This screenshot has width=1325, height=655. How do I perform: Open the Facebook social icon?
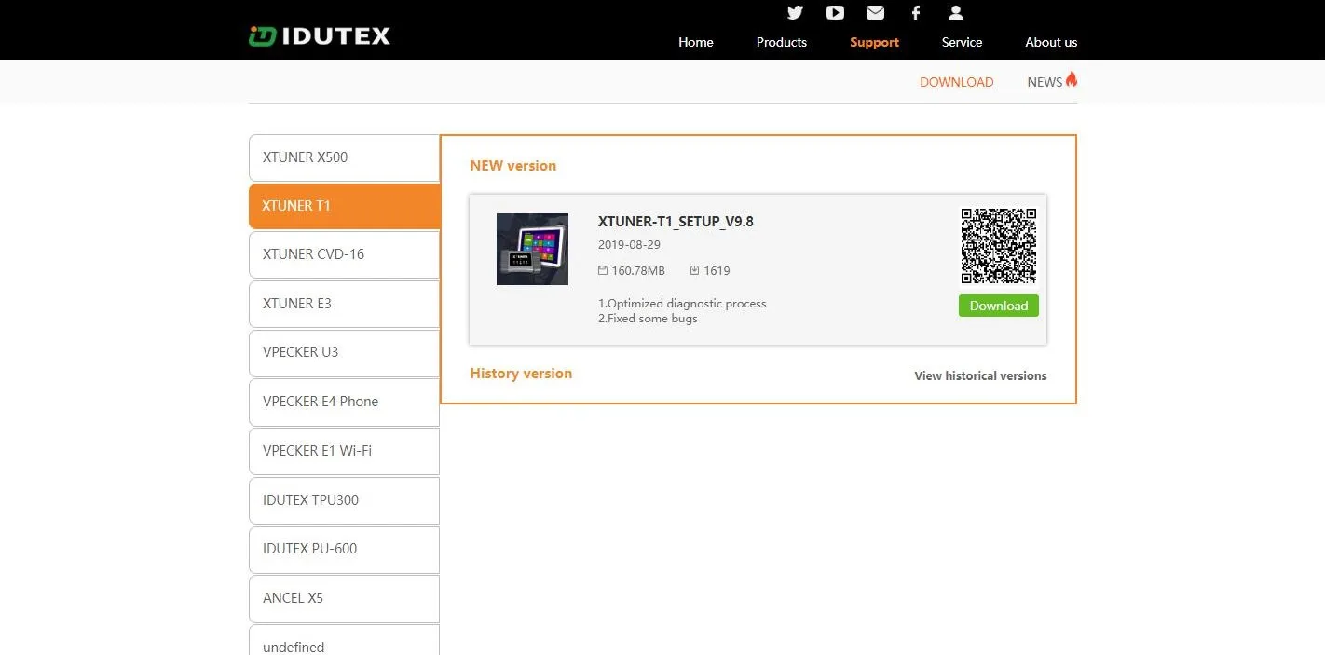916,12
